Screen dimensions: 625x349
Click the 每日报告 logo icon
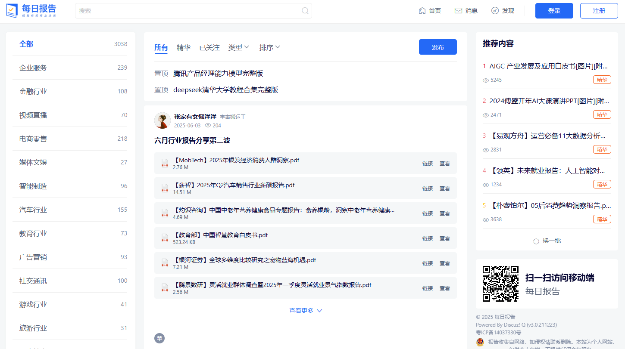pos(12,11)
